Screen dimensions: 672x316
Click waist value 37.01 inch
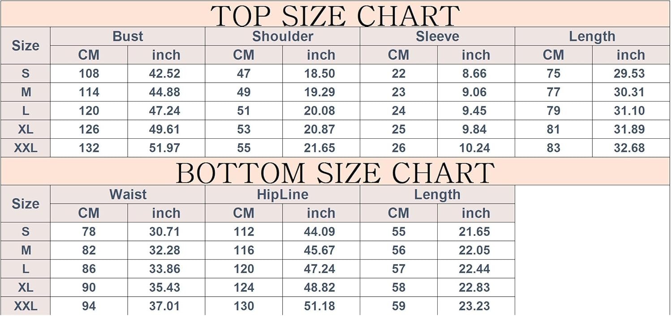165,306
